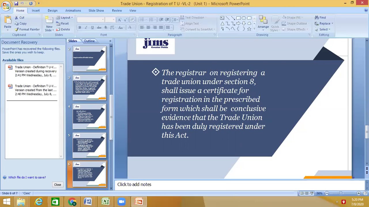Image resolution: width=369 pixels, height=207 pixels.
Task: Open Zoom app from taskbar
Action: 121,202
